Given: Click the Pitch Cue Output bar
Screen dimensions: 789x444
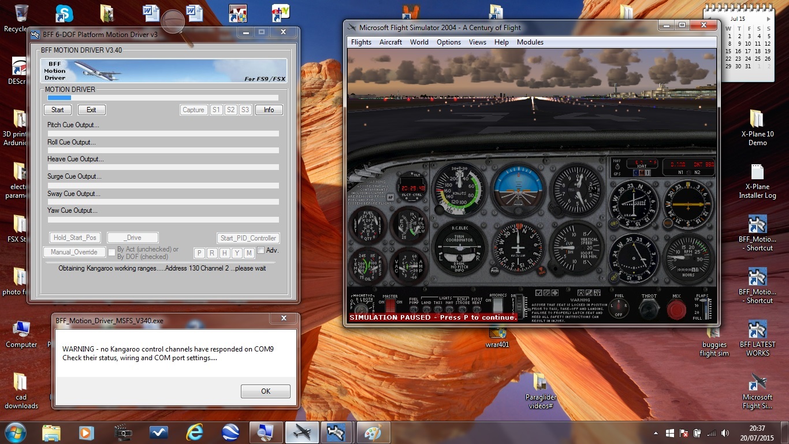Looking at the screenshot, I should tap(163, 134).
